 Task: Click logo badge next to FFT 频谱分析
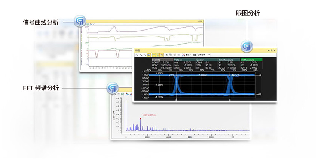(112, 89)
